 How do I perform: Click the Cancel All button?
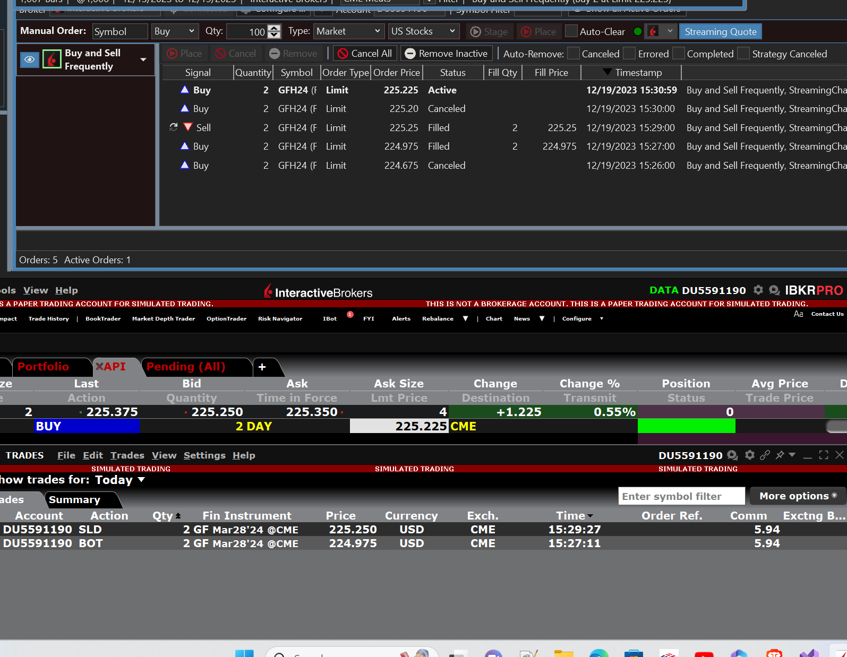pyautogui.click(x=365, y=54)
